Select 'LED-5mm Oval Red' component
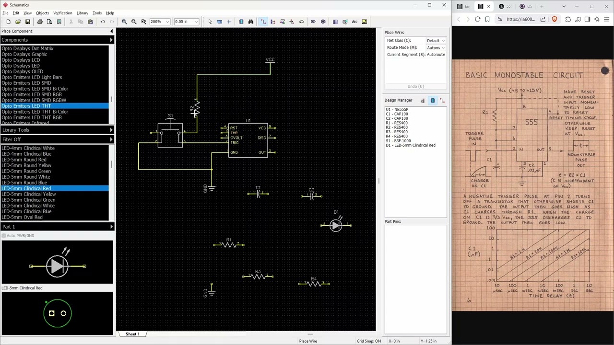The height and width of the screenshot is (345, 614). pyautogui.click(x=22, y=217)
